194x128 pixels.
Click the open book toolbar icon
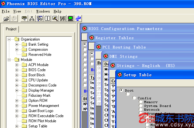coord(47,19)
